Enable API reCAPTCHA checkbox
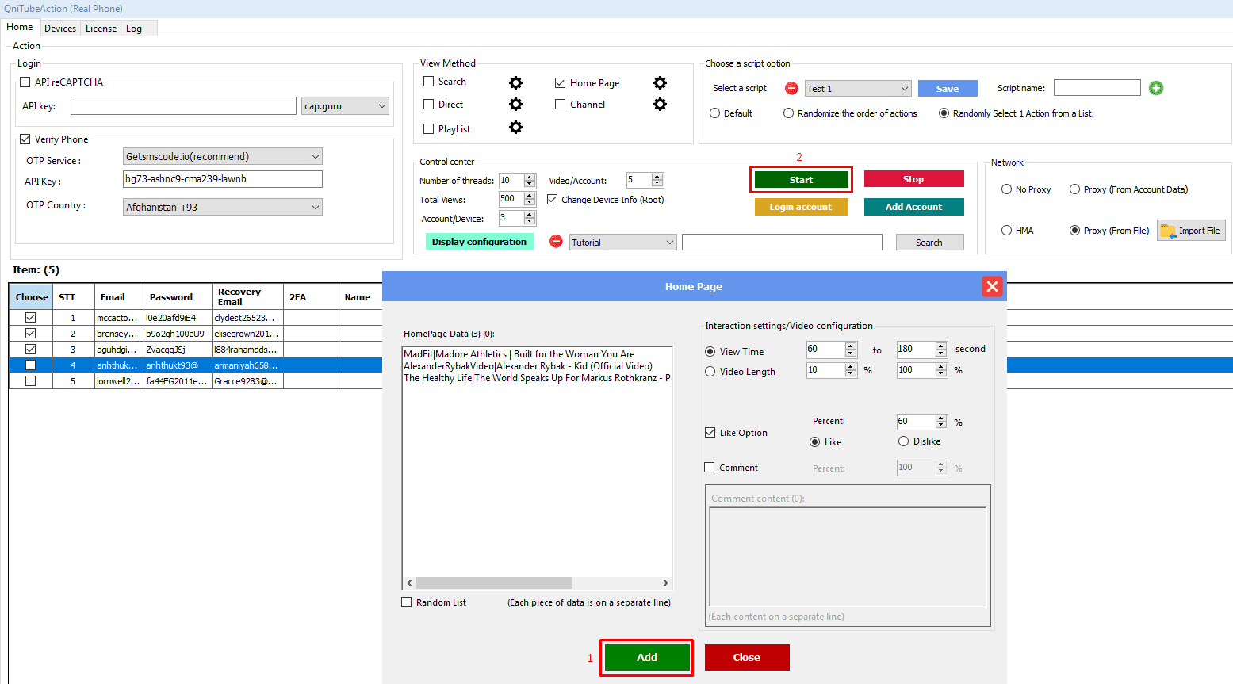Image resolution: width=1233 pixels, height=684 pixels. (x=25, y=82)
